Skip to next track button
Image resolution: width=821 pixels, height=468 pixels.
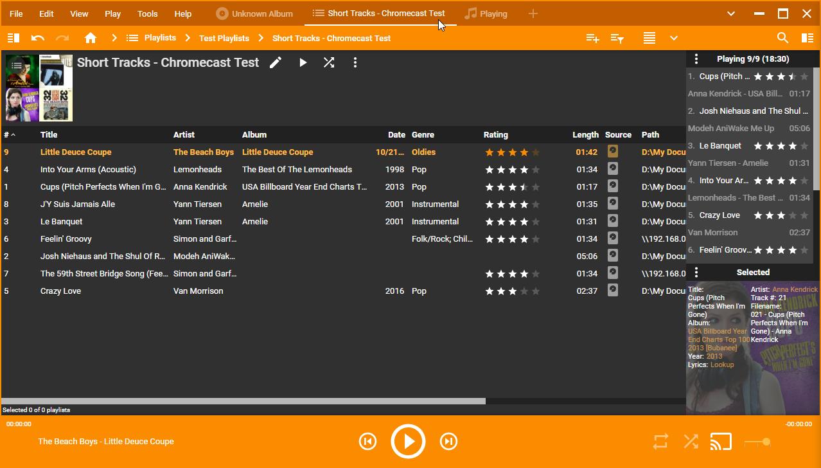[448, 441]
